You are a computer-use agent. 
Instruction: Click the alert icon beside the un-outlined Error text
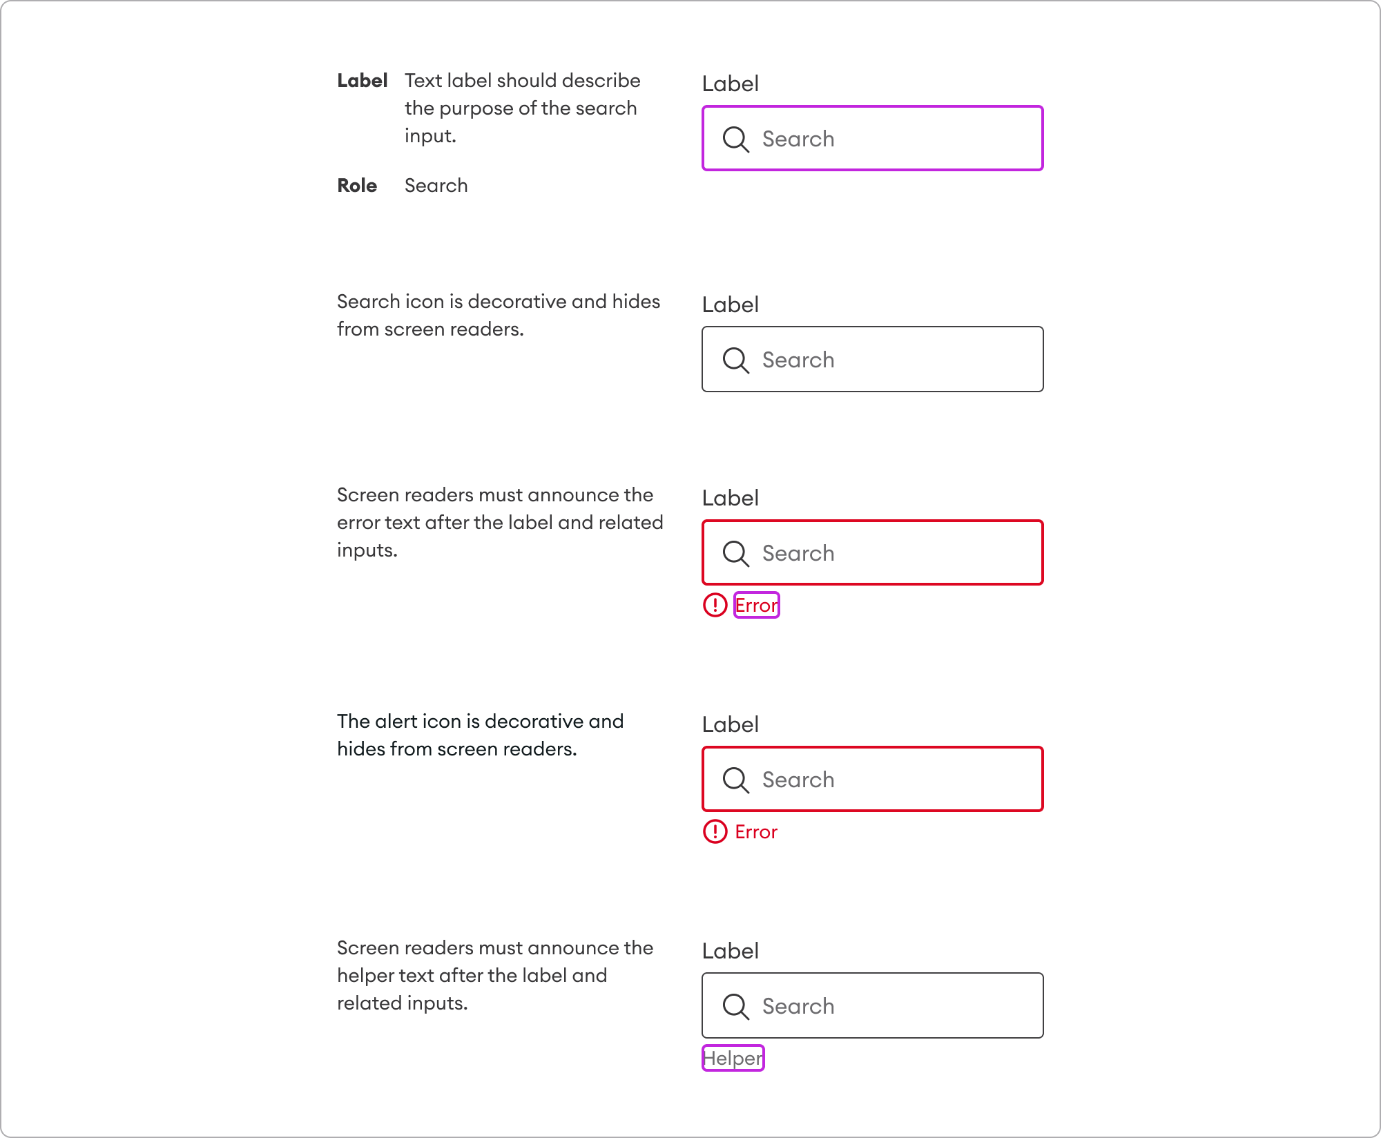(x=715, y=831)
